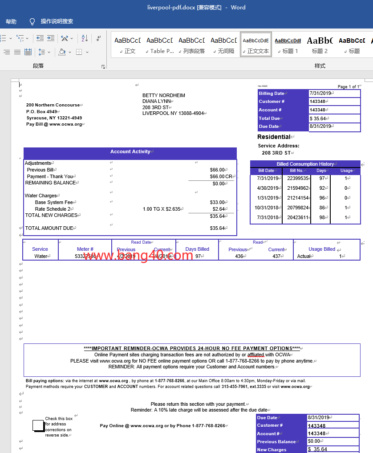Open the numbered list dropdown arrow
This screenshot has height=453, width=373.
click(x=11, y=38)
